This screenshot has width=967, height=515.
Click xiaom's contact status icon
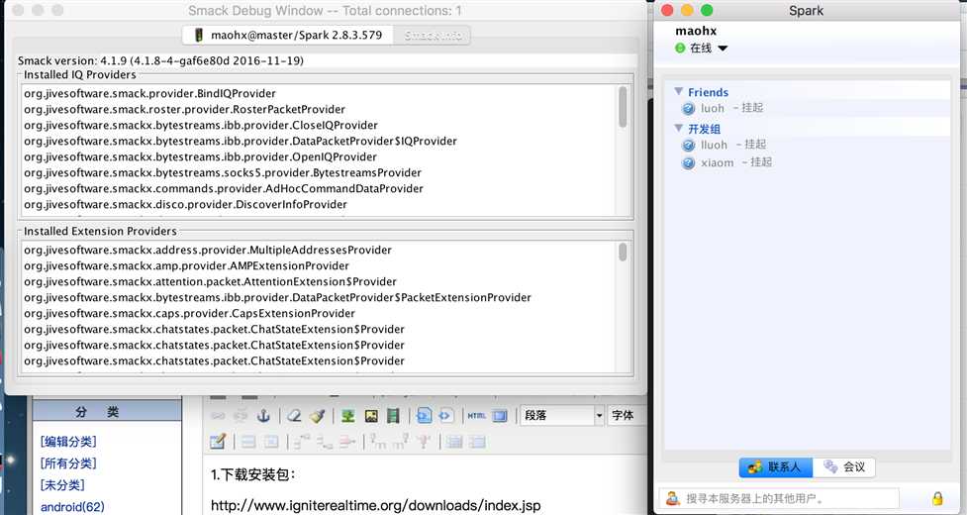coord(688,162)
